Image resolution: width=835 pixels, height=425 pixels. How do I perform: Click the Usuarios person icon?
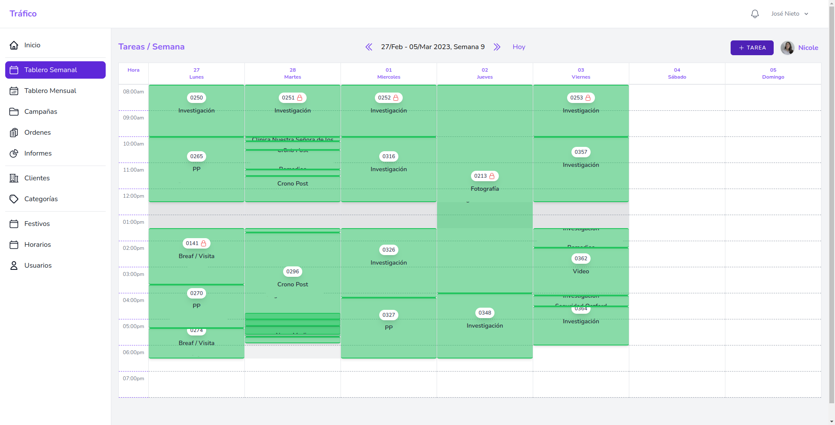click(x=14, y=266)
